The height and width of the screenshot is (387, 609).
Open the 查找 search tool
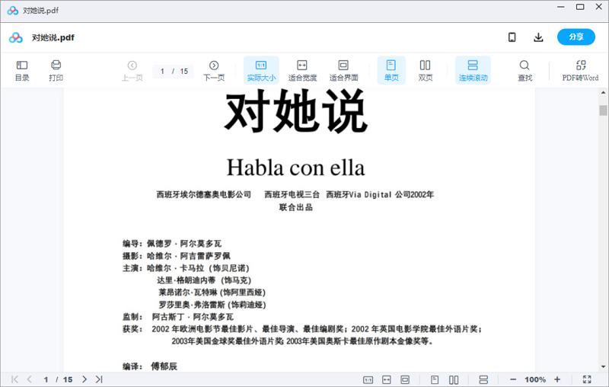pos(525,70)
